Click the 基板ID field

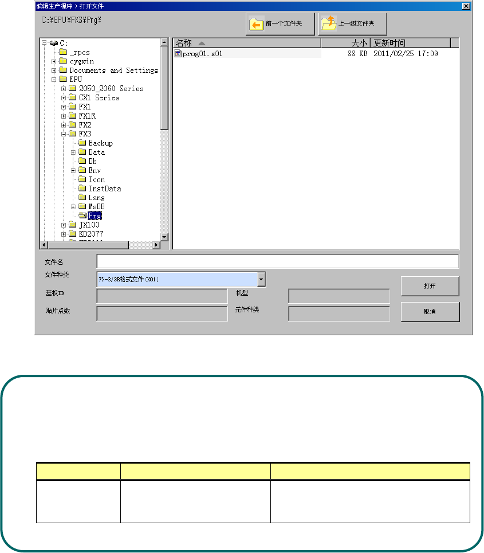(162, 296)
